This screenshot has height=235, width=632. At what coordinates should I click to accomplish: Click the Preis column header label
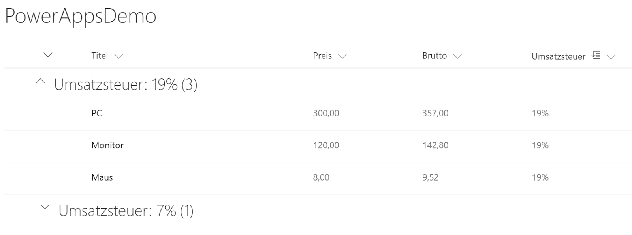click(x=322, y=56)
